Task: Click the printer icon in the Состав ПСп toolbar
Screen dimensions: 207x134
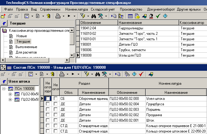Action: click(62, 74)
